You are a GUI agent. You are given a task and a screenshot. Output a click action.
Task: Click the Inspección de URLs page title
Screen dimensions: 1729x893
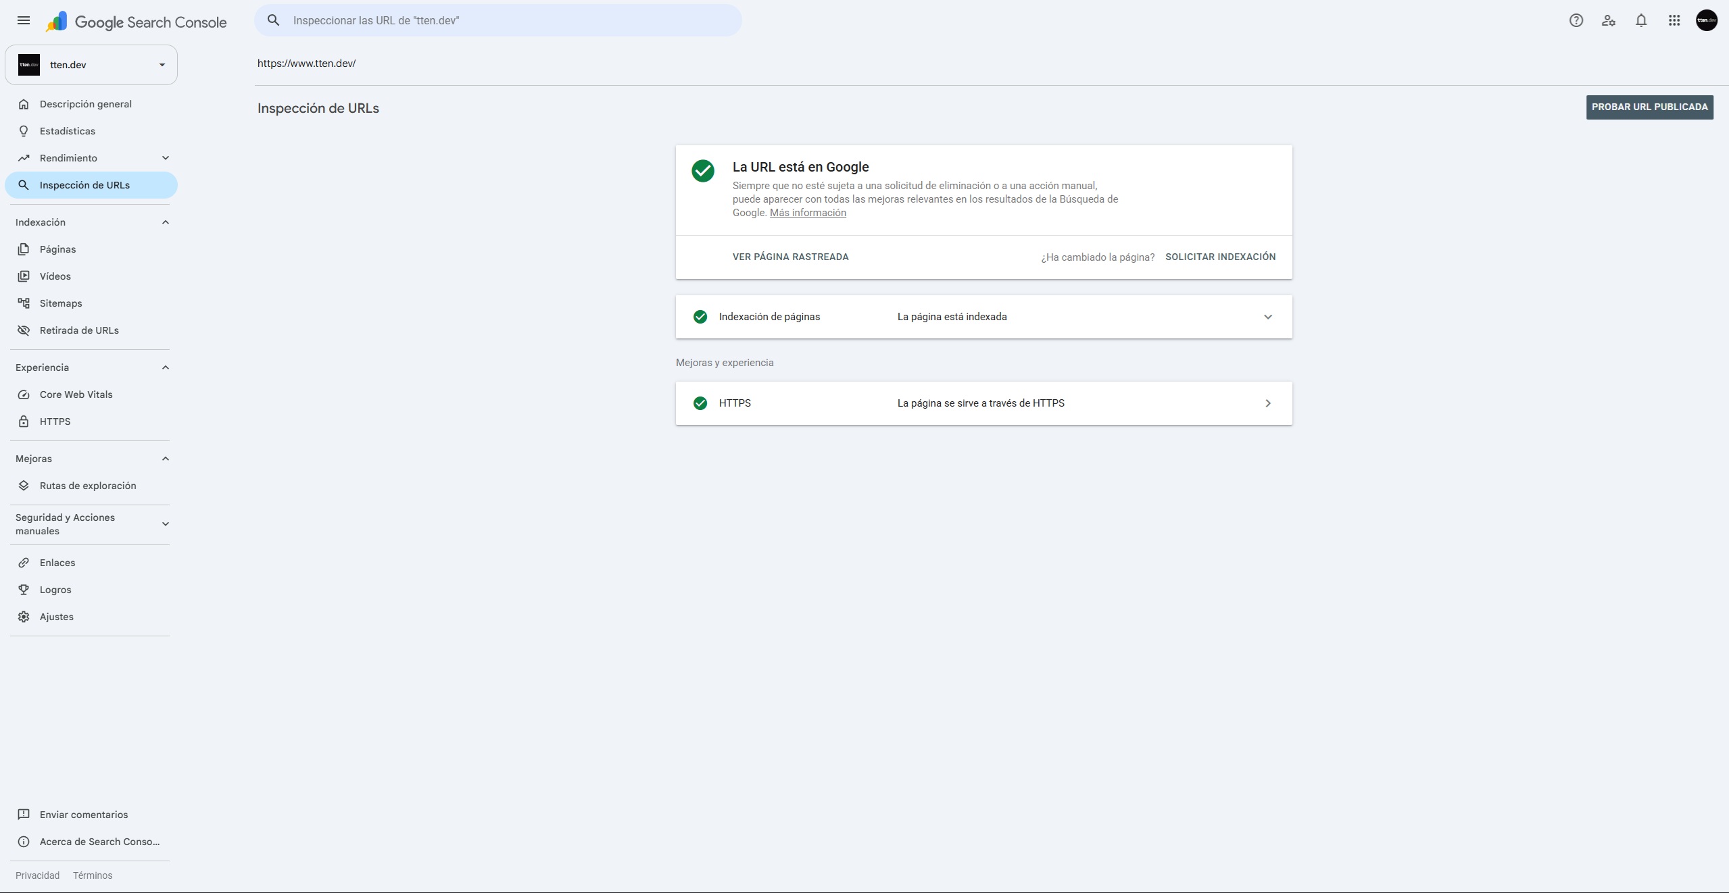pos(318,109)
